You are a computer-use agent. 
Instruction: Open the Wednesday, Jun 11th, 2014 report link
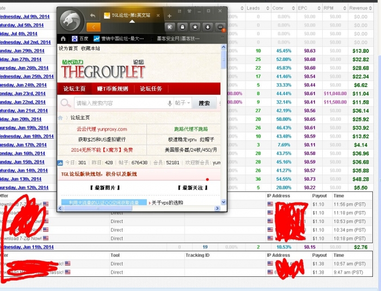(x=26, y=247)
